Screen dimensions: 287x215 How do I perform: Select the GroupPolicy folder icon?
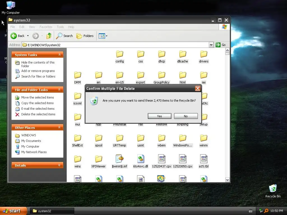[162, 75]
